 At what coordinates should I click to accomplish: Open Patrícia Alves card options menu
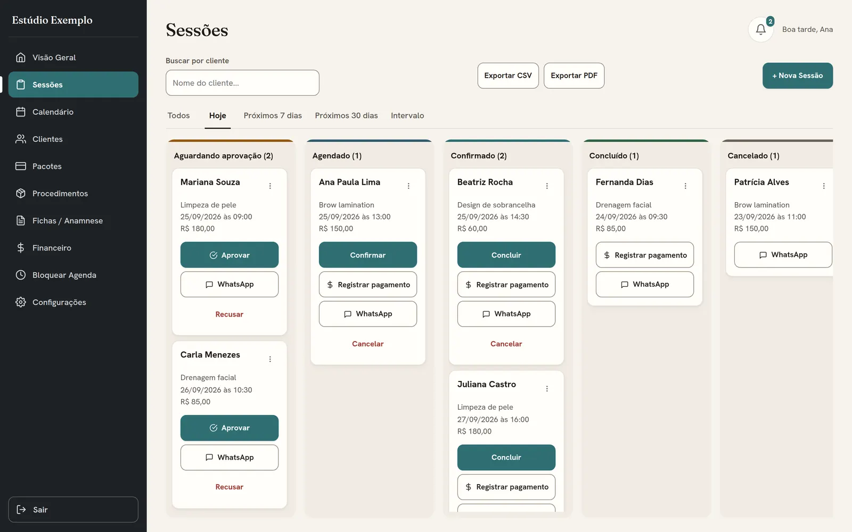point(824,186)
